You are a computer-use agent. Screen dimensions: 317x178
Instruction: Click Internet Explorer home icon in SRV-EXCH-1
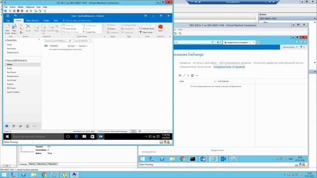click(x=297, y=42)
